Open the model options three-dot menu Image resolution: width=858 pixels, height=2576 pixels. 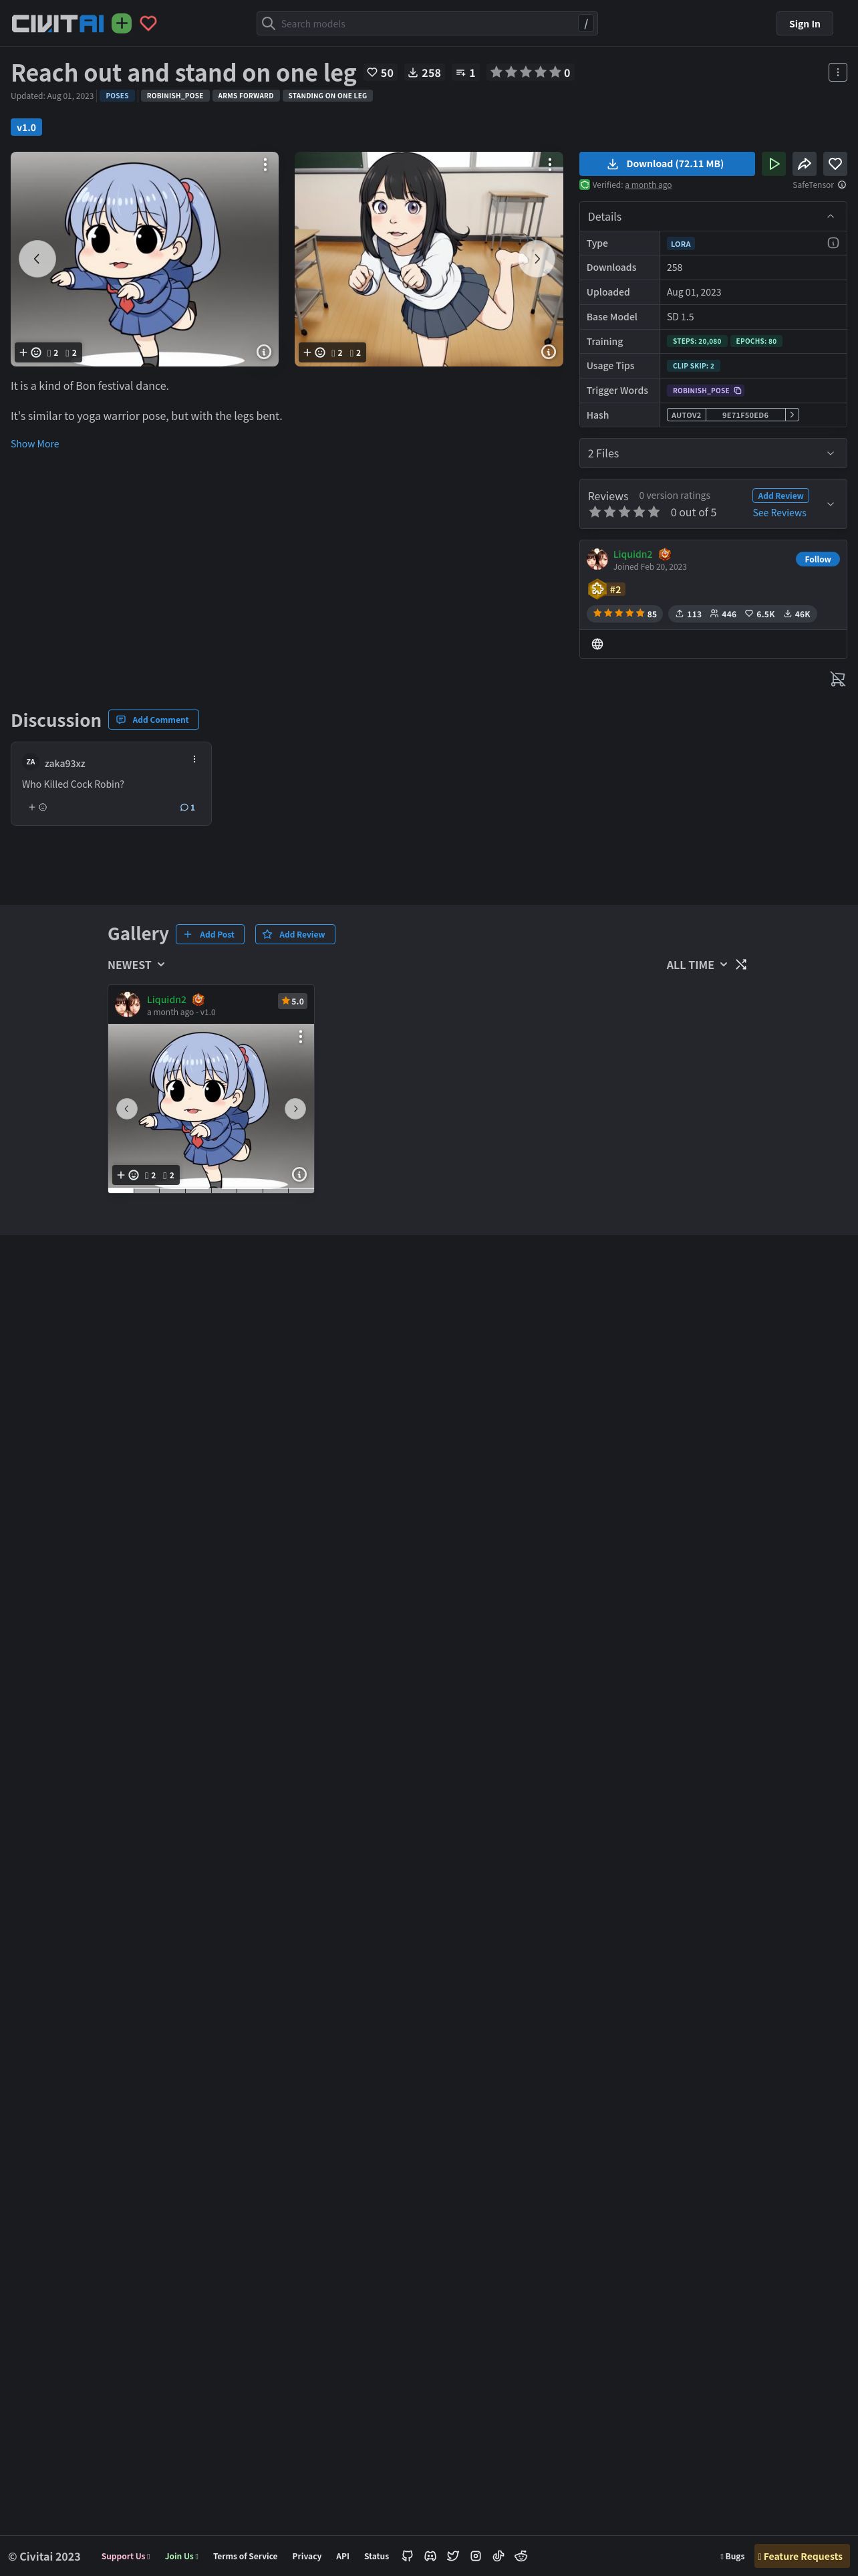click(x=837, y=72)
